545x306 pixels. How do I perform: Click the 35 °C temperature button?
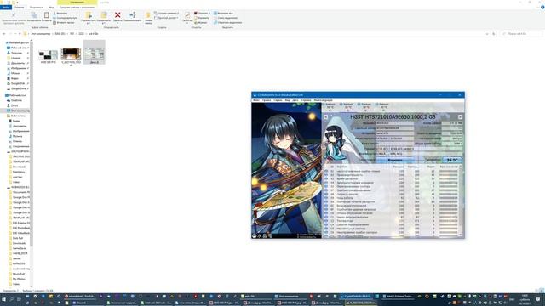pos(452,160)
